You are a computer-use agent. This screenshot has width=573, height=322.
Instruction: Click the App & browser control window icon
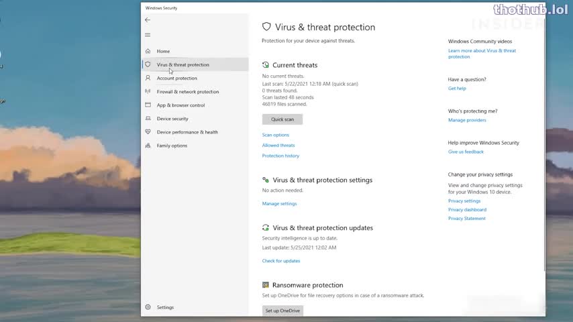148,105
